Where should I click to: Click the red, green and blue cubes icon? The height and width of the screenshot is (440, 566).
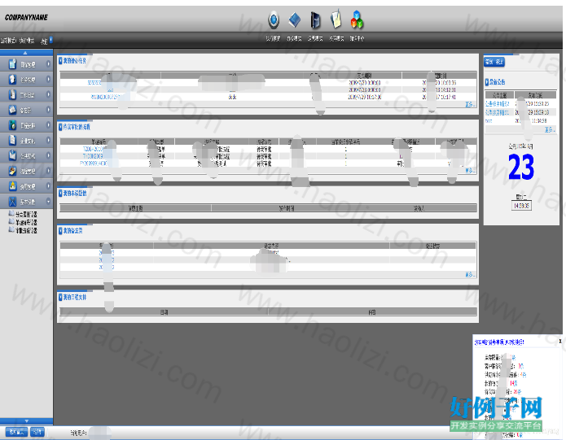(x=357, y=20)
